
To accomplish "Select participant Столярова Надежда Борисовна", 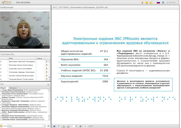I will (x=22, y=72).
